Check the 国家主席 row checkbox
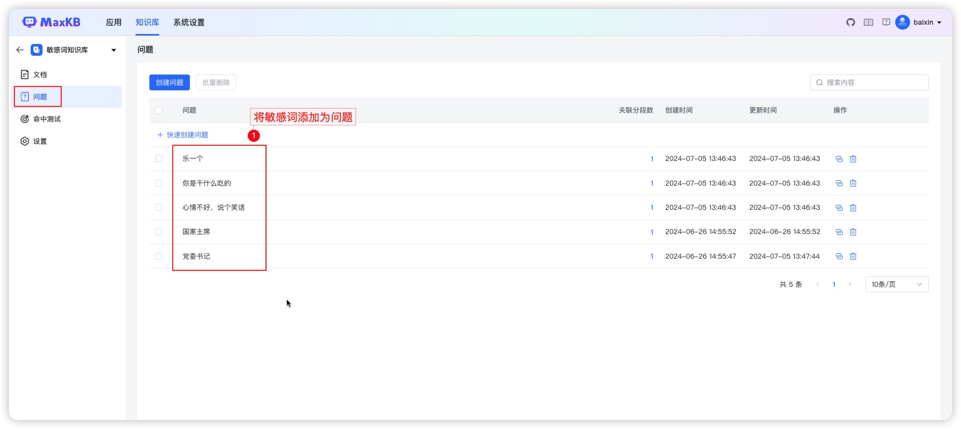 [159, 232]
